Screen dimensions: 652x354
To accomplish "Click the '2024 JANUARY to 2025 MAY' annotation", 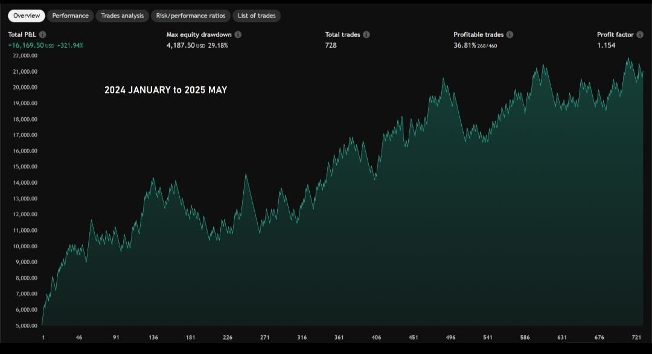I will tap(165, 90).
